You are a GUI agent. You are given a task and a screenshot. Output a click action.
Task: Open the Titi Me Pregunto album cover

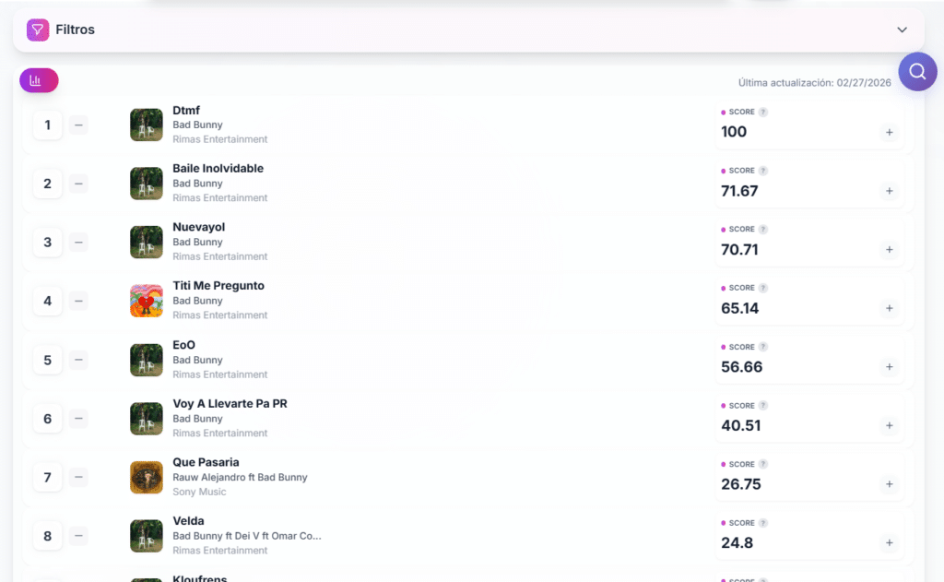click(x=147, y=301)
